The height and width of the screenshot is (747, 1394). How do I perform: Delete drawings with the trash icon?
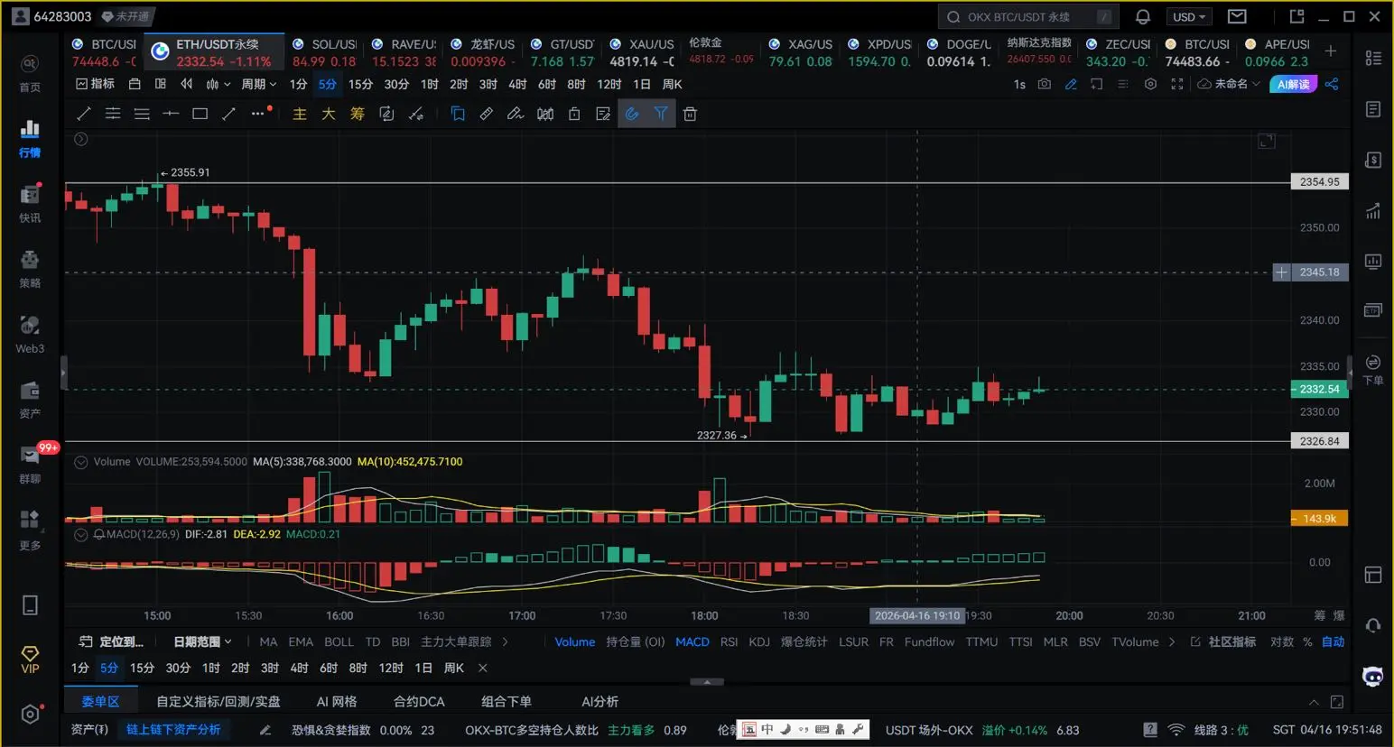point(690,114)
